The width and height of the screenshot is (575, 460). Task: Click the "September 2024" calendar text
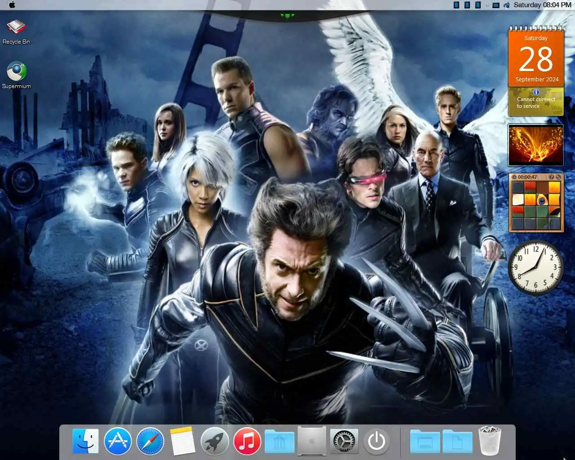point(537,80)
